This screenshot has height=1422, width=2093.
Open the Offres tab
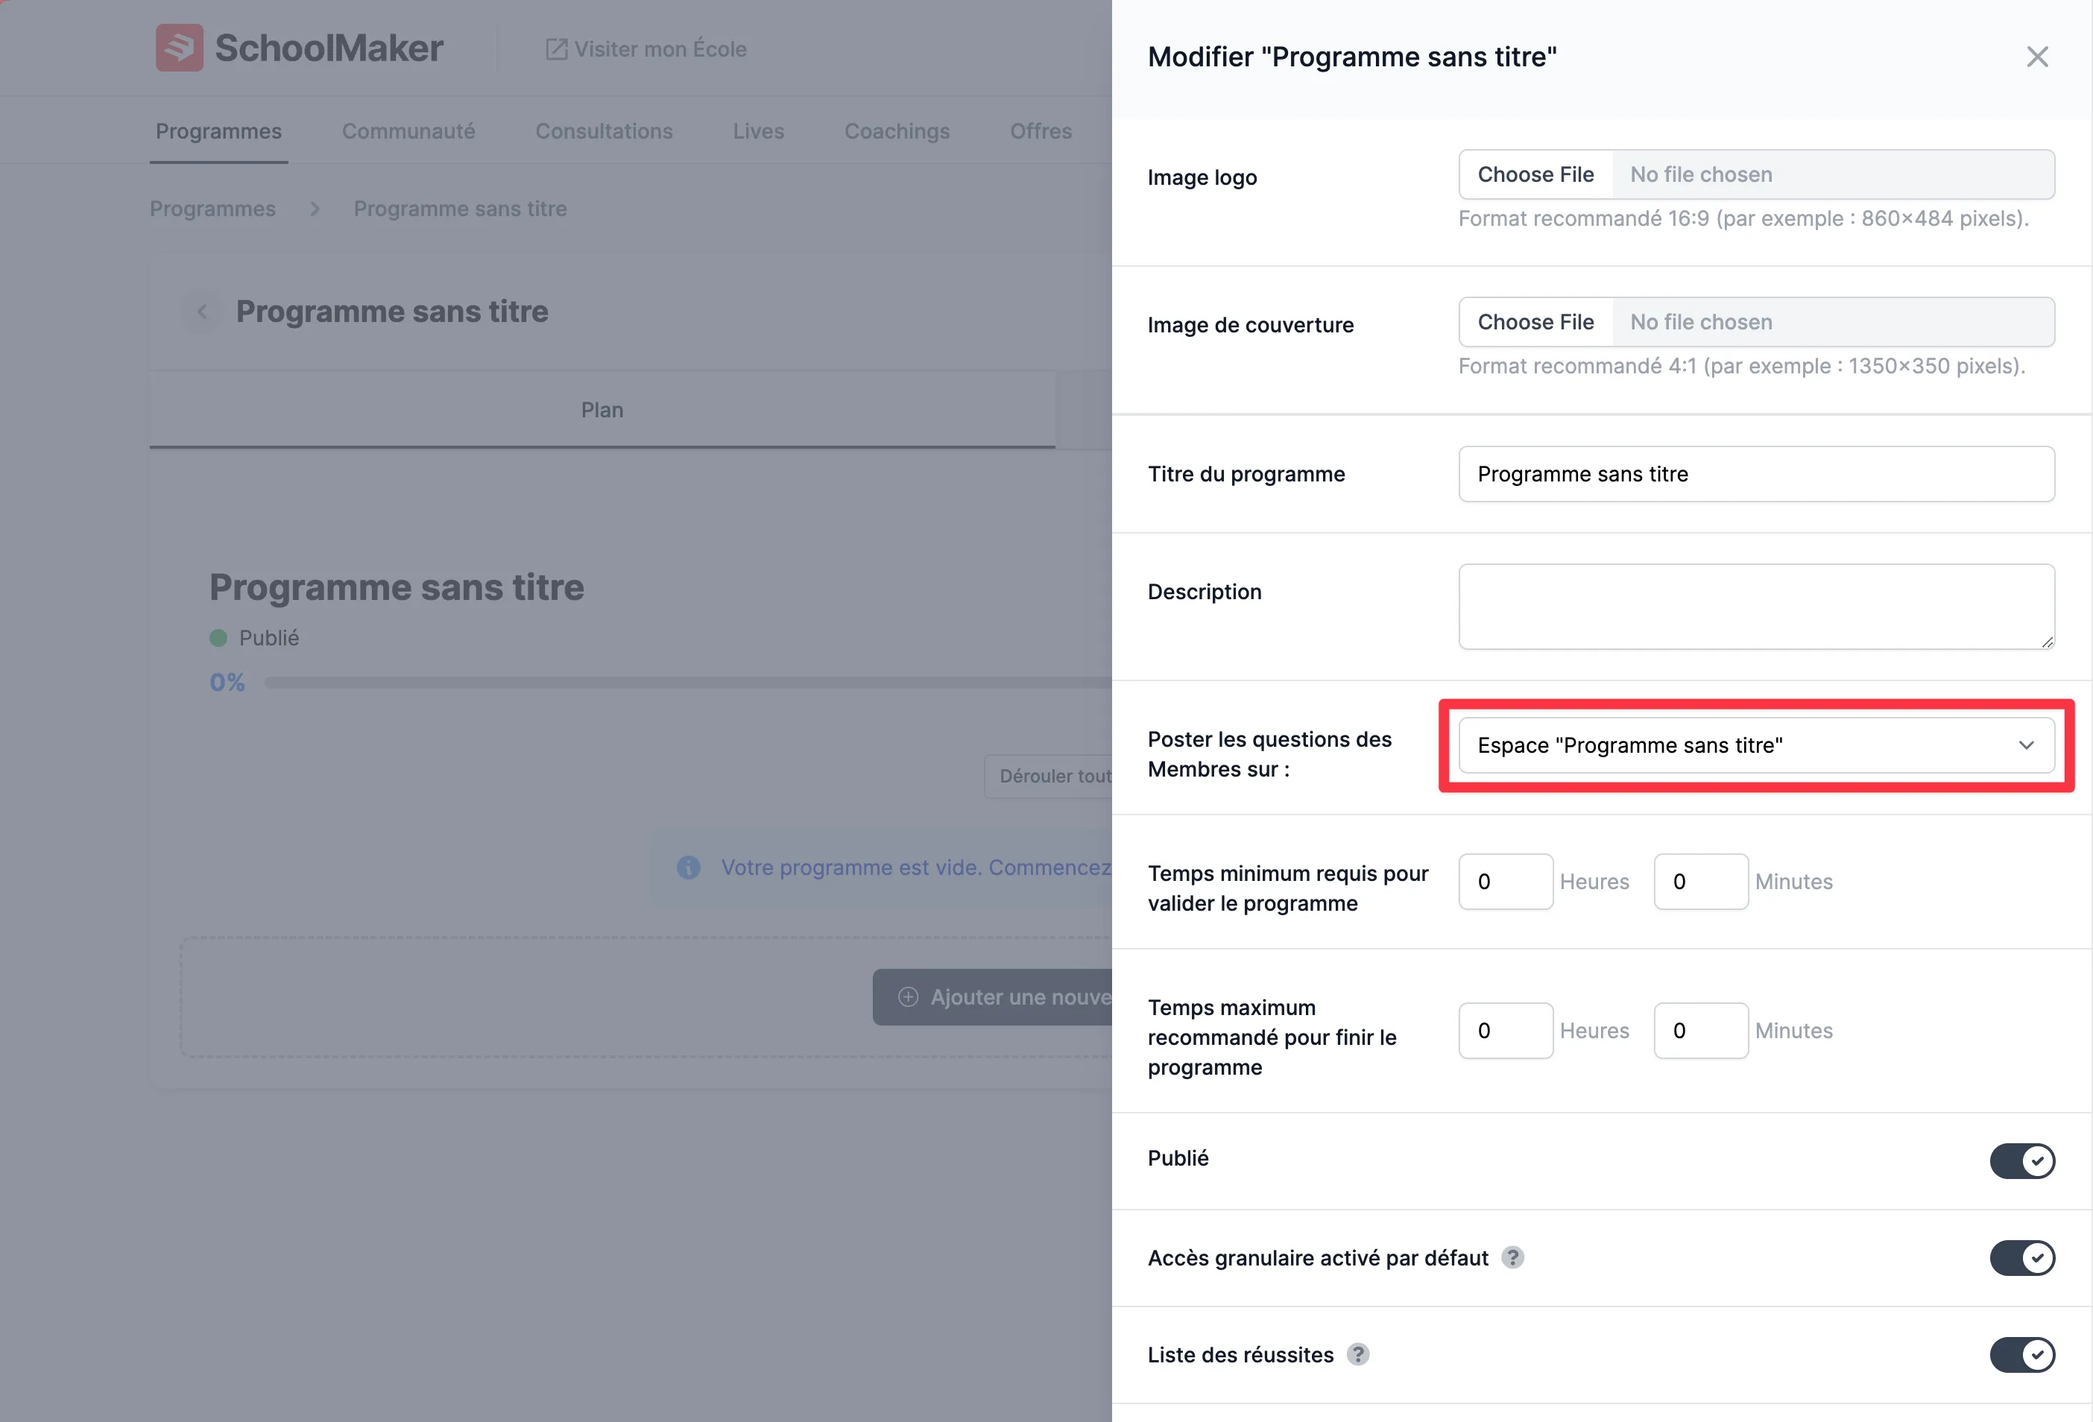[1041, 131]
